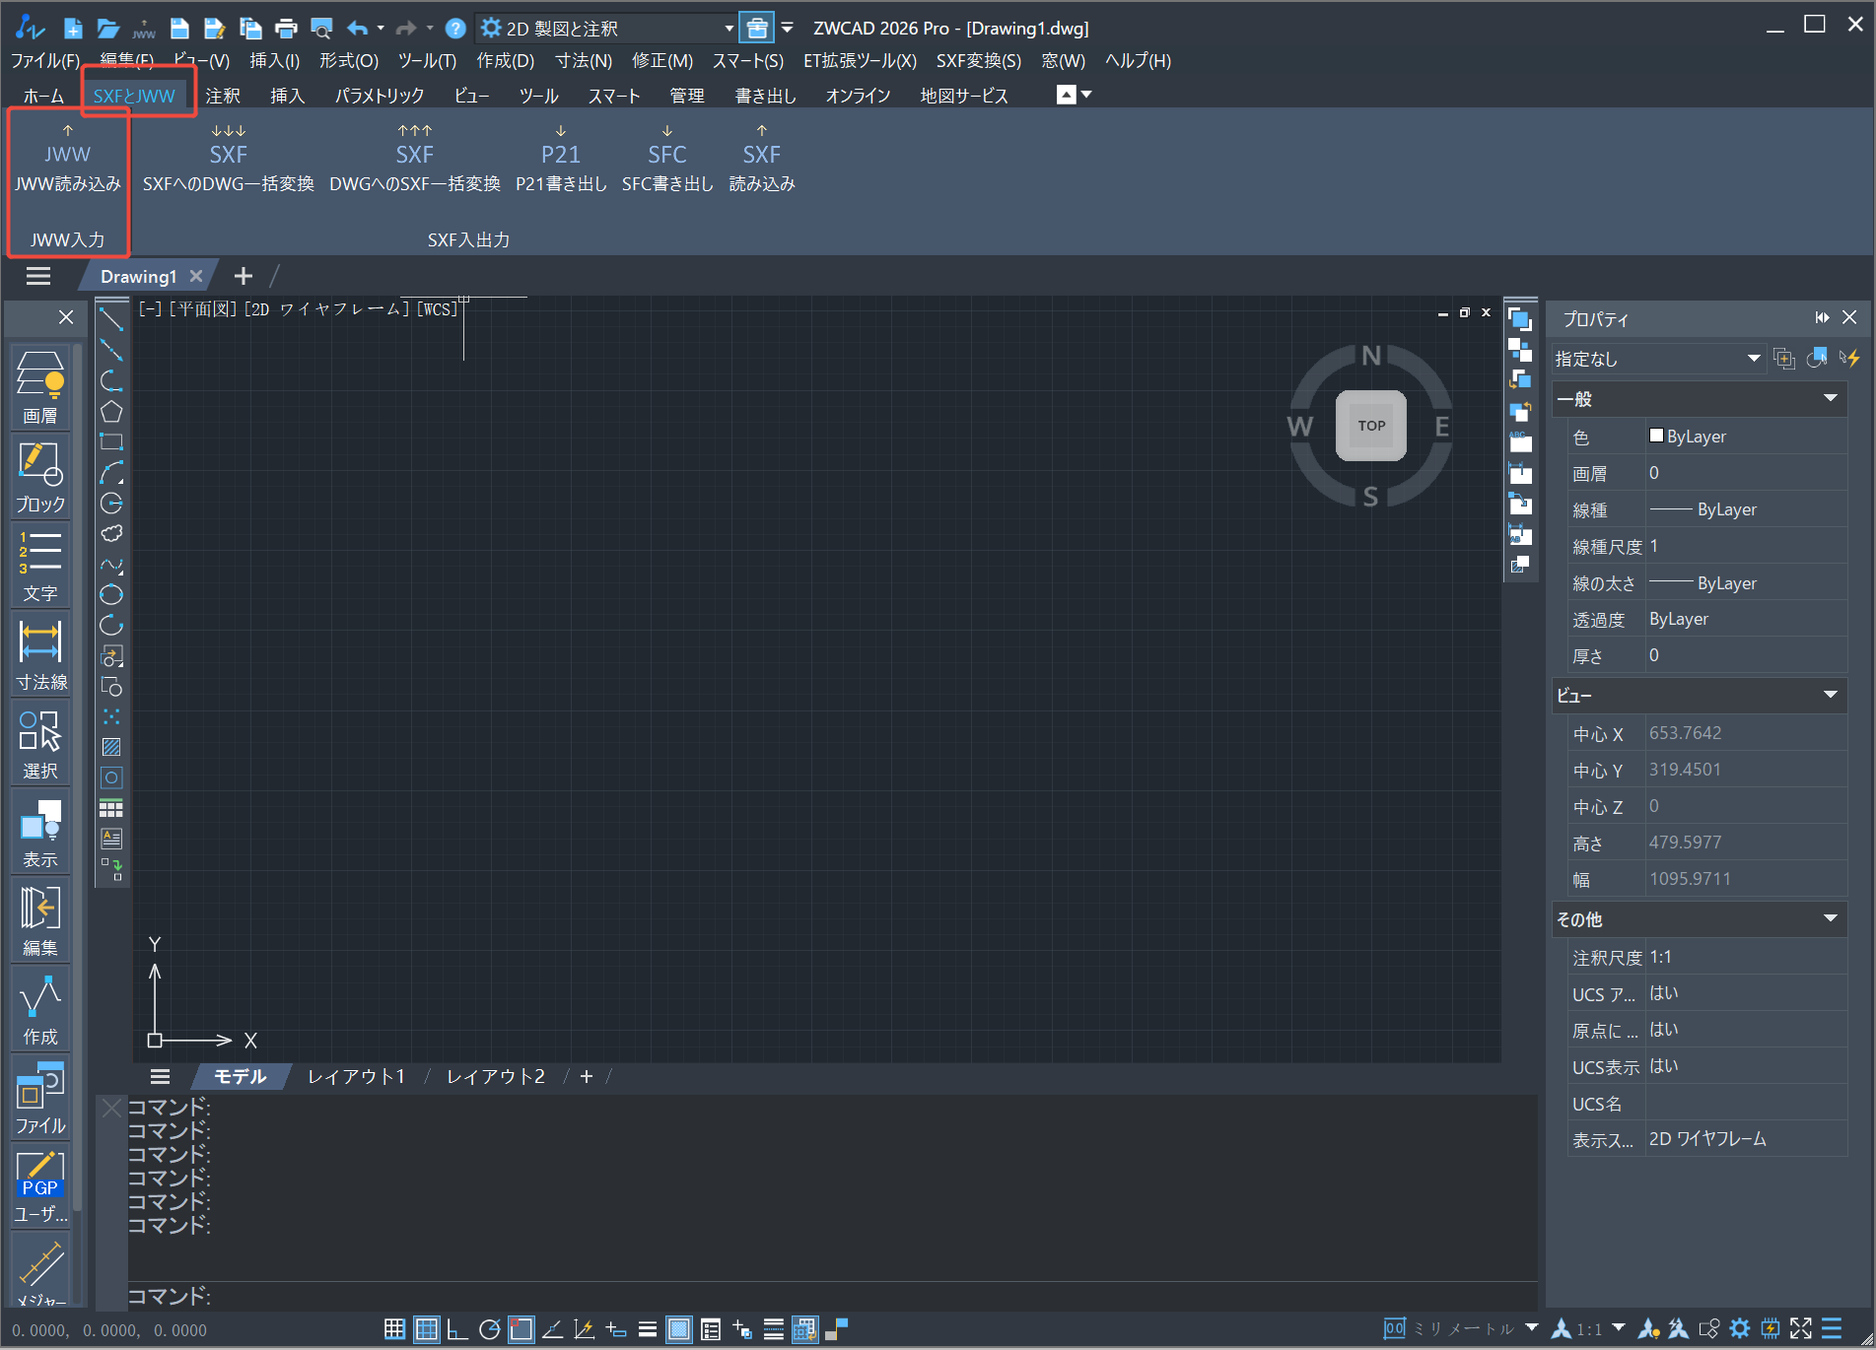Select the Table draw tool
The image size is (1876, 1350).
111,808
